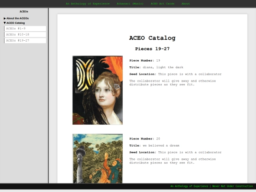The height and width of the screenshot is (192, 256).
Task: Click the footer Never Not Under Construction text
Action: [x=232, y=186]
